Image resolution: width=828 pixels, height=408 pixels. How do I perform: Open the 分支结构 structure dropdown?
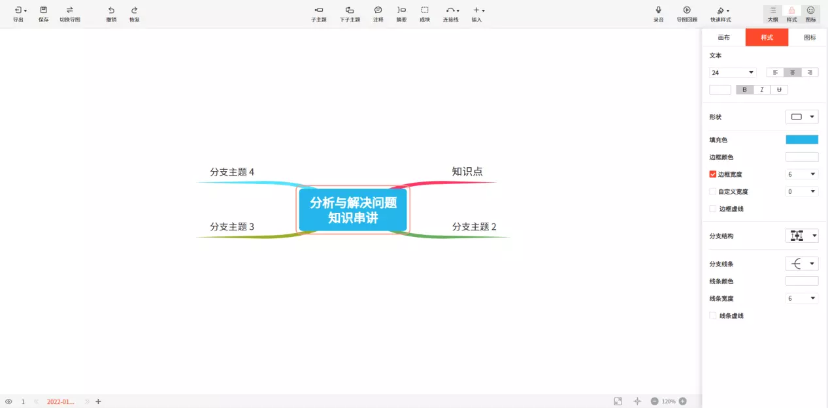coord(801,236)
